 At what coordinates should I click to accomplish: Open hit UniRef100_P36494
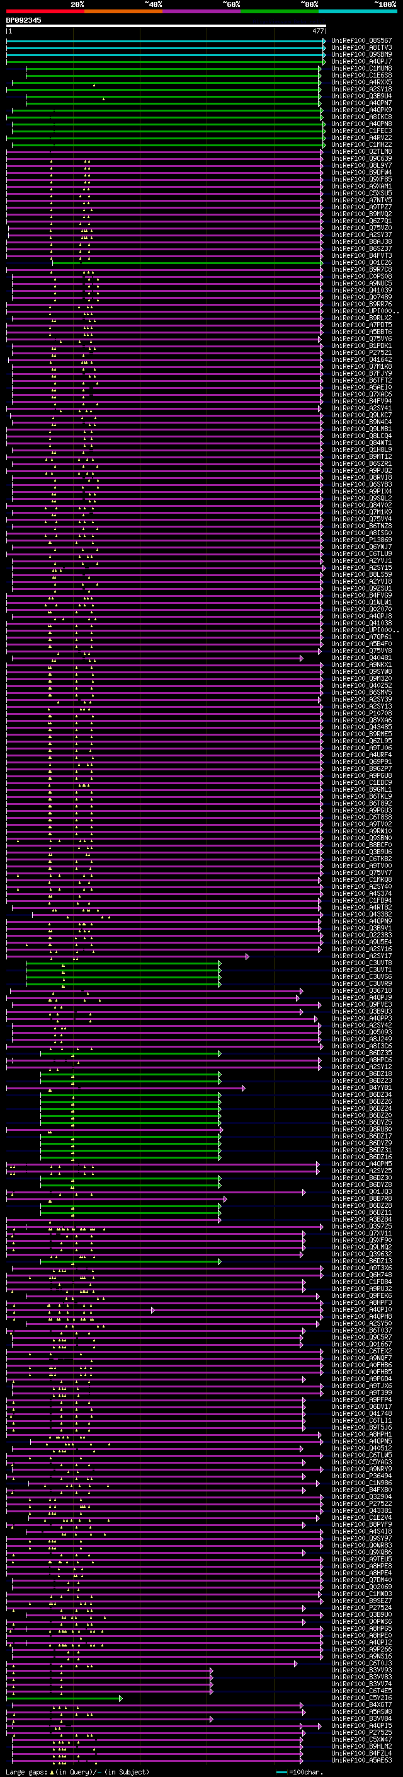click(361, 1476)
